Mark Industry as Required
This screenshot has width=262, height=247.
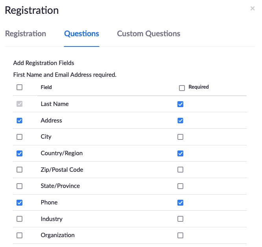(x=181, y=219)
